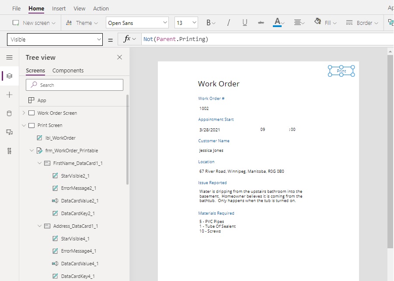Click the Print button on canvas
The height and width of the screenshot is (281, 394).
[x=341, y=71]
